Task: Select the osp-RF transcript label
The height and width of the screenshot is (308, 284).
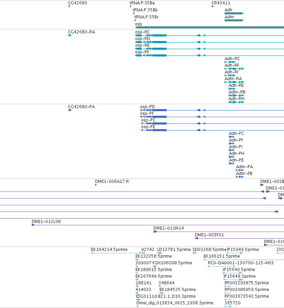Action: click(x=142, y=52)
